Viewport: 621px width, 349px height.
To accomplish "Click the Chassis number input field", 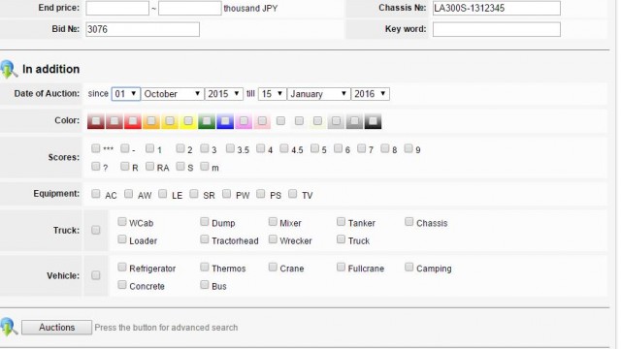I will click(496, 8).
